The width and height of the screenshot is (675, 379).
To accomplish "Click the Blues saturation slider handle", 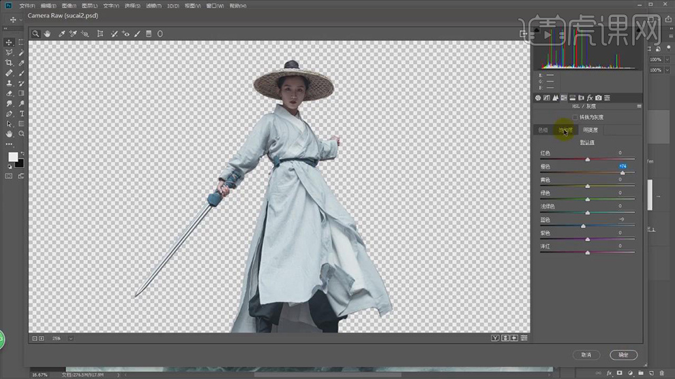I will click(584, 226).
